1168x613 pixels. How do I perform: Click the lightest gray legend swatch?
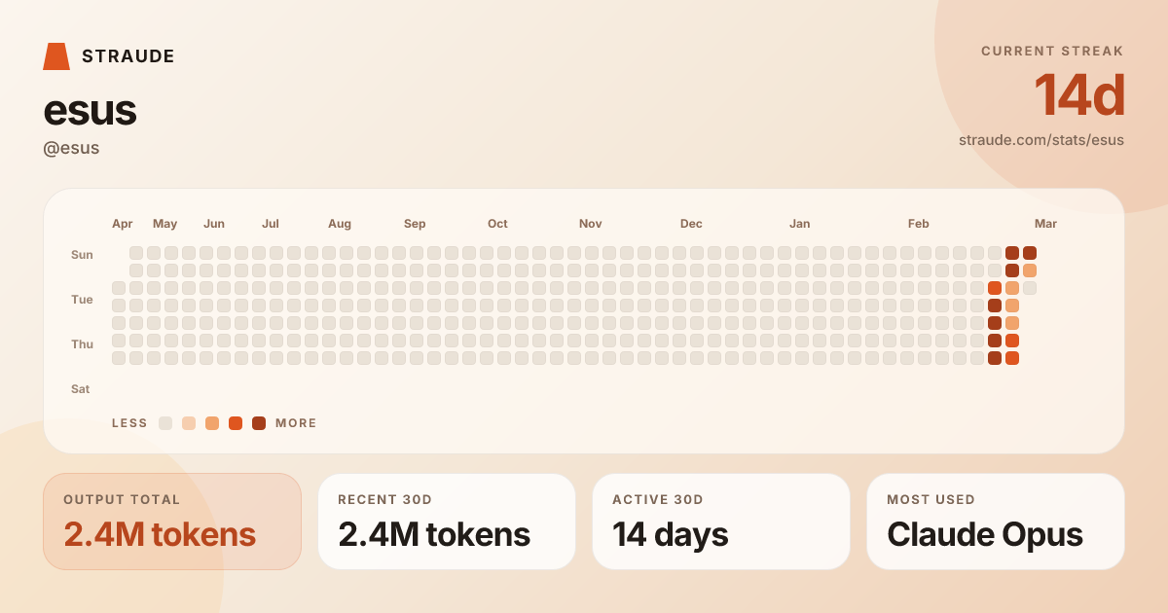pos(165,423)
